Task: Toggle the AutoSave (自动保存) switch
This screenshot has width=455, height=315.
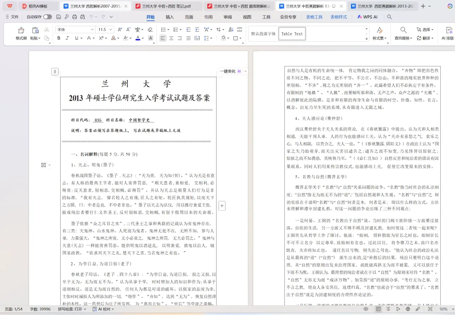Action: tap(47, 17)
